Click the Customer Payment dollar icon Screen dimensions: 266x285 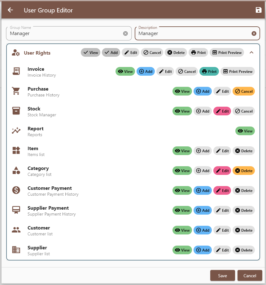tap(16, 190)
